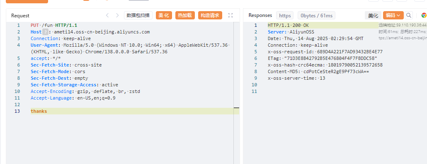Click the Request panel title
This screenshot has width=427, height=164.
pyautogui.click(x=20, y=16)
